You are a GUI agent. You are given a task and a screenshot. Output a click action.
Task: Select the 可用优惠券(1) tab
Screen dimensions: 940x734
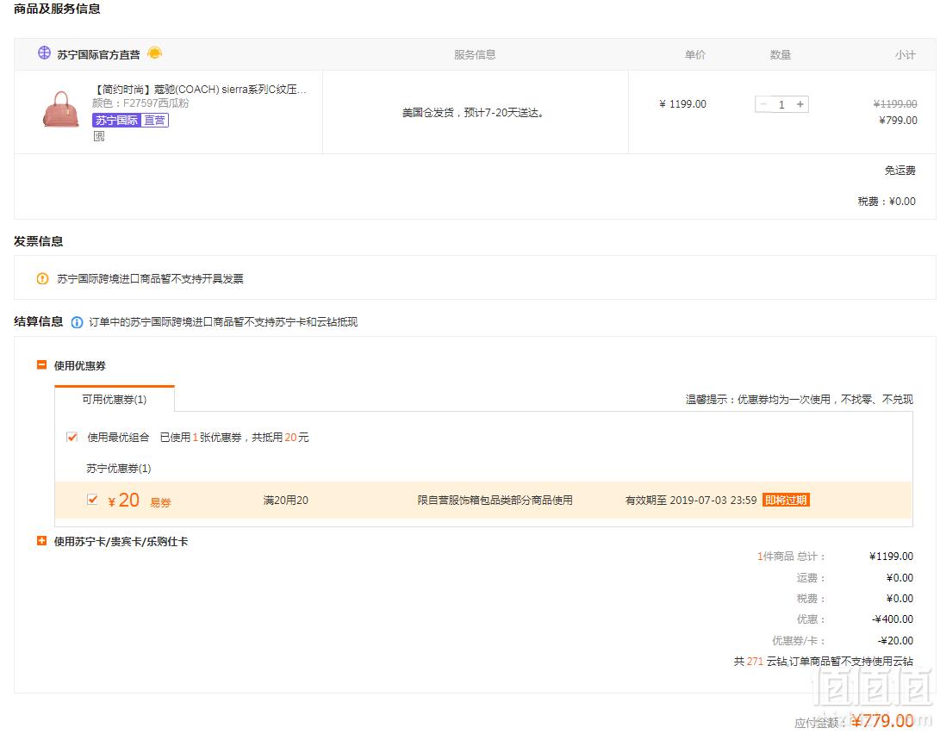click(115, 399)
